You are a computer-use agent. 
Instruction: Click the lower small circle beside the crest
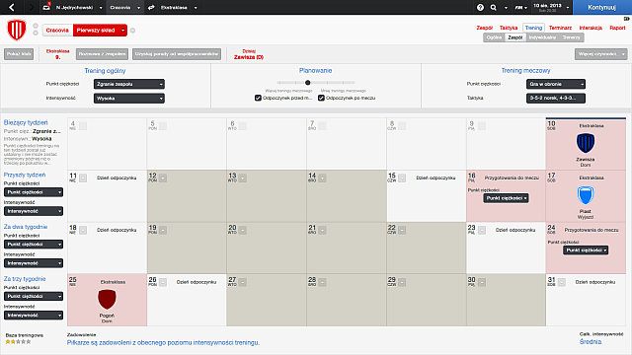36,33
